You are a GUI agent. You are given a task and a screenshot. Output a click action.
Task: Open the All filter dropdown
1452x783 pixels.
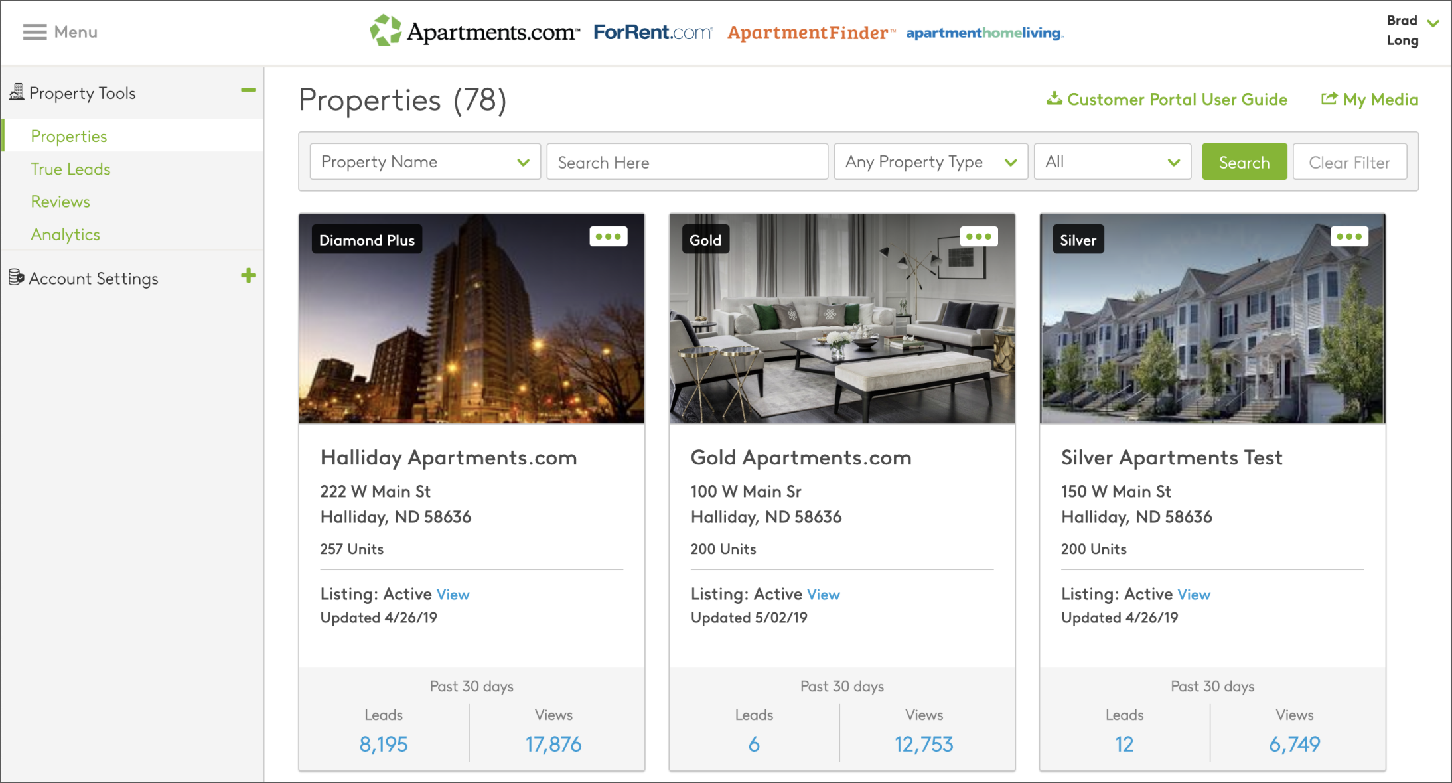click(1112, 161)
